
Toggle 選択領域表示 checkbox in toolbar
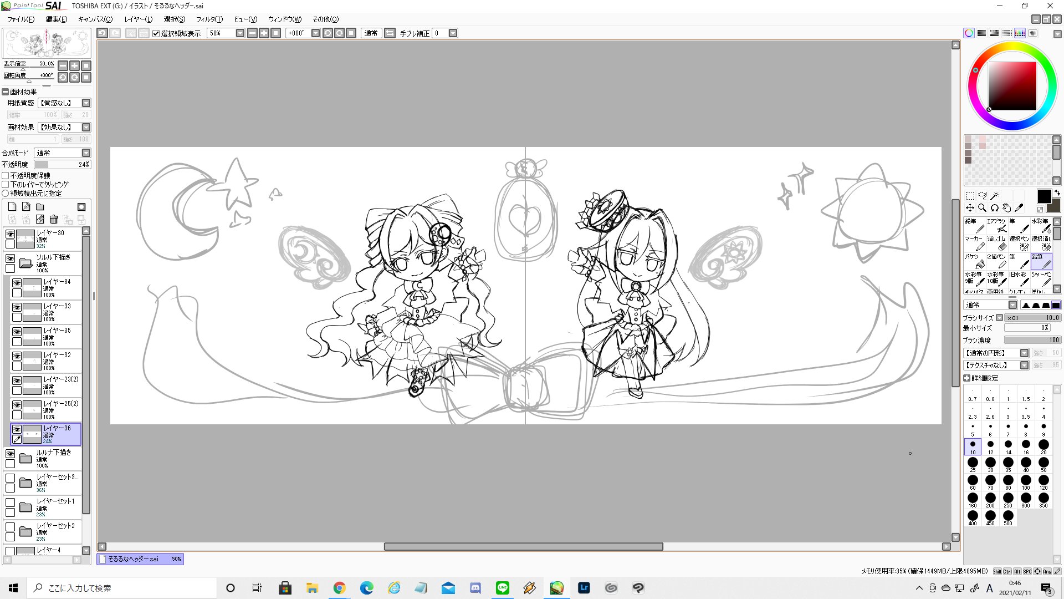point(156,33)
